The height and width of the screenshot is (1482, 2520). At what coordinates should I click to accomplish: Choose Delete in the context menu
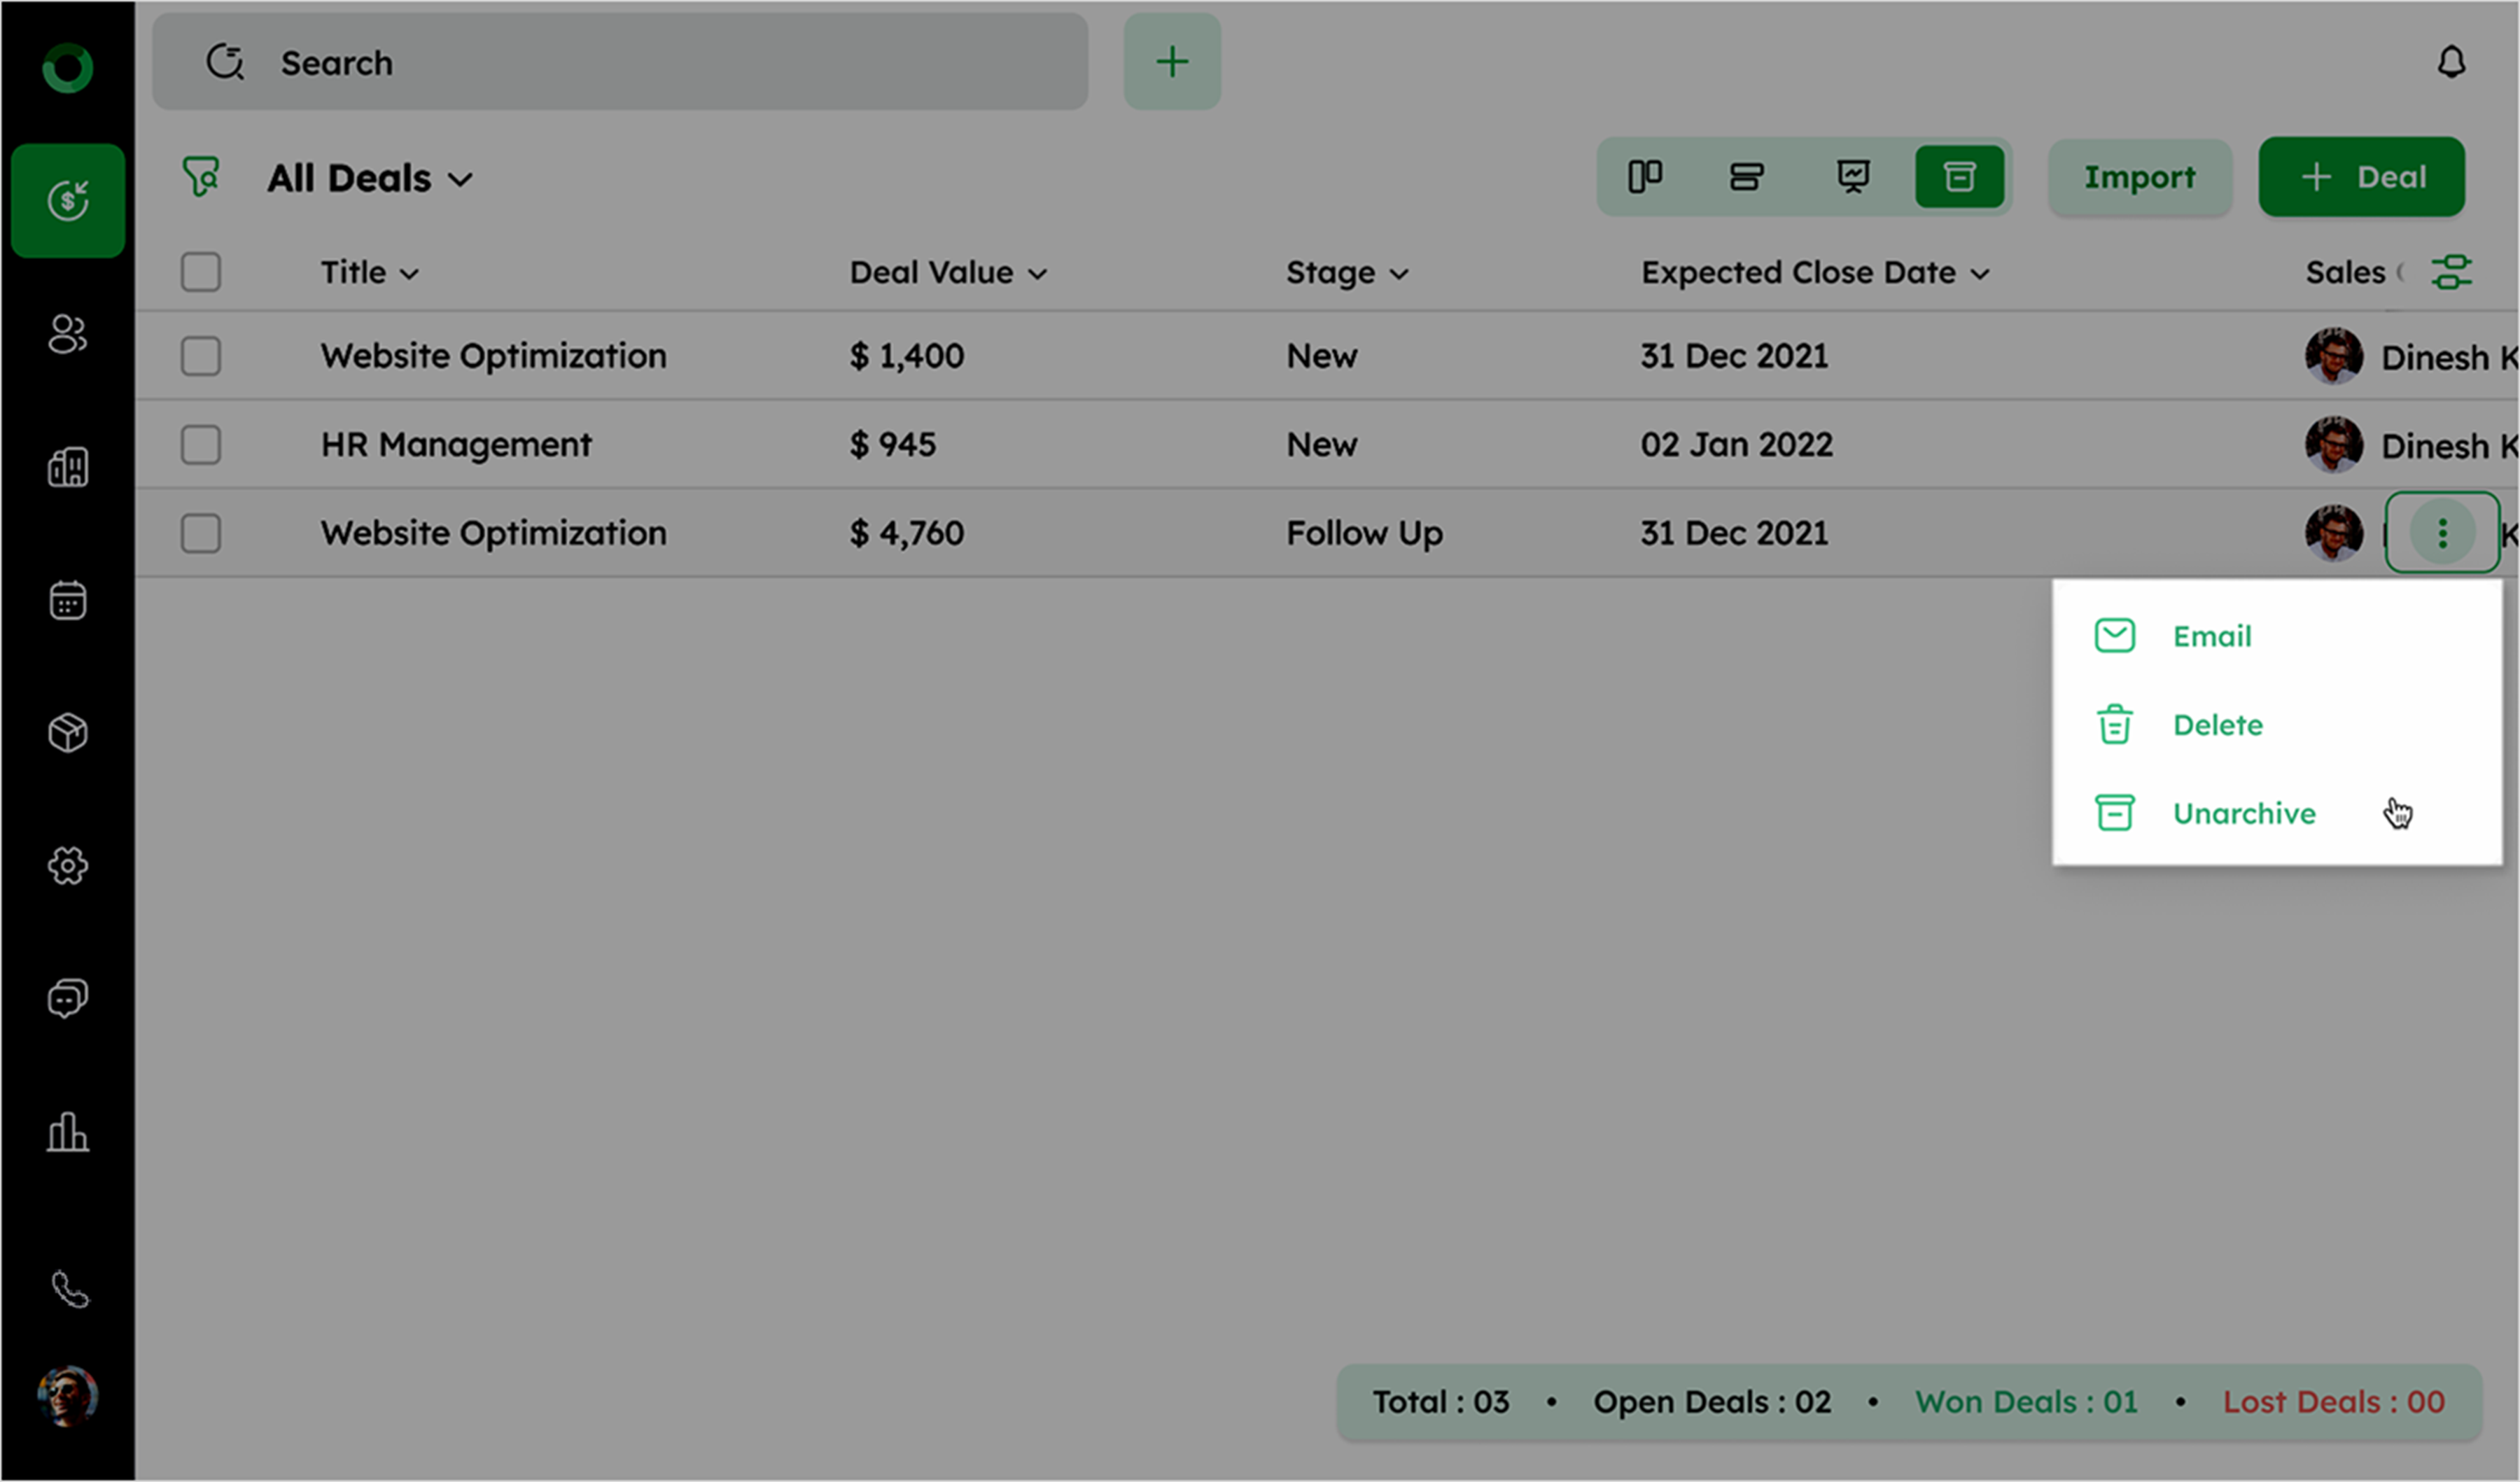[2217, 725]
